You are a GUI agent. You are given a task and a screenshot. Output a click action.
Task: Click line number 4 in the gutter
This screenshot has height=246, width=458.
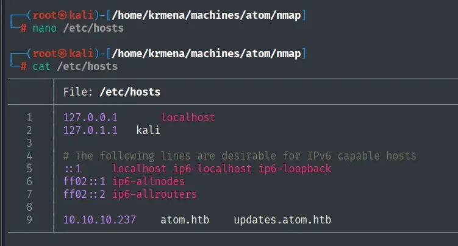pyautogui.click(x=29, y=156)
